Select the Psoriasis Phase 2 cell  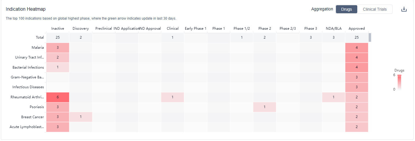265,107
